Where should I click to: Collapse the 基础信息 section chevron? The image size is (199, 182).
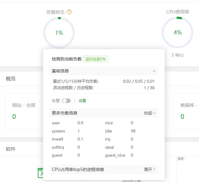pos(154,71)
